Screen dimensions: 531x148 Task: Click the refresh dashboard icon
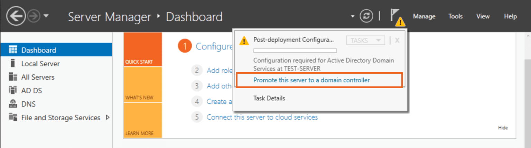[x=366, y=16]
